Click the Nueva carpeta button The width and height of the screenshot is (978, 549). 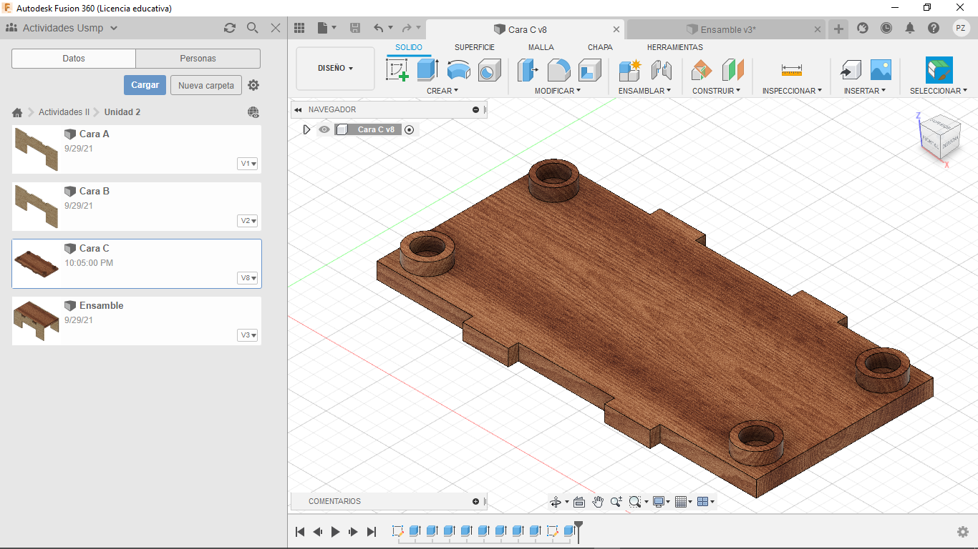205,85
